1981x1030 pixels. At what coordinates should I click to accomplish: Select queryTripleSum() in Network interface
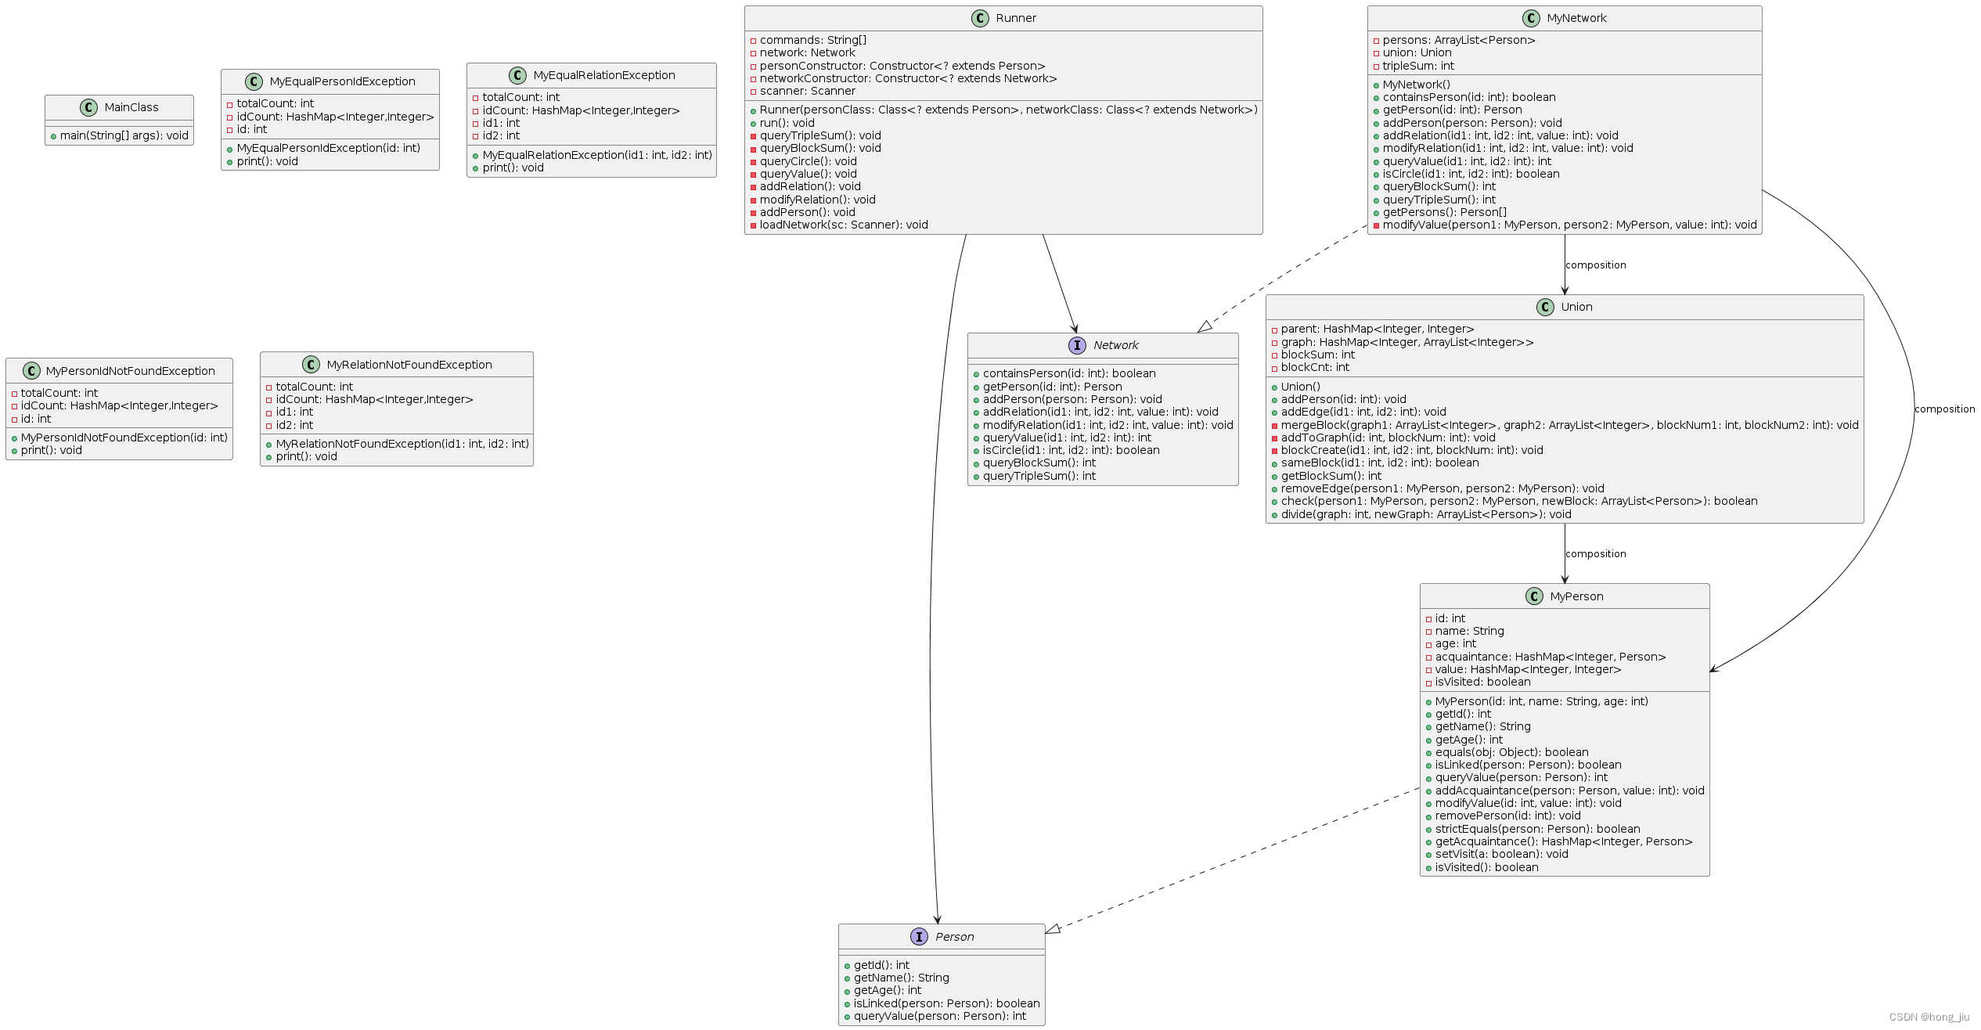(1039, 476)
